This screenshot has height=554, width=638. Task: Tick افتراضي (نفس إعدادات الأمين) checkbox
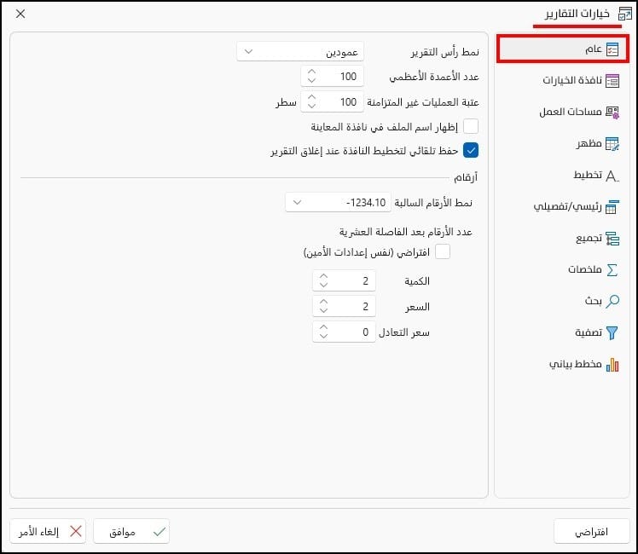pyautogui.click(x=443, y=251)
